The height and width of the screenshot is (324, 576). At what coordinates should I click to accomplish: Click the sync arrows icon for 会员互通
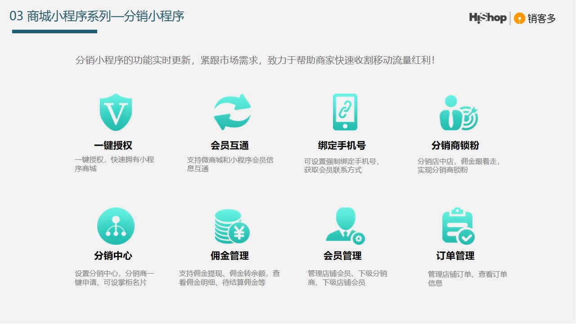(232, 112)
